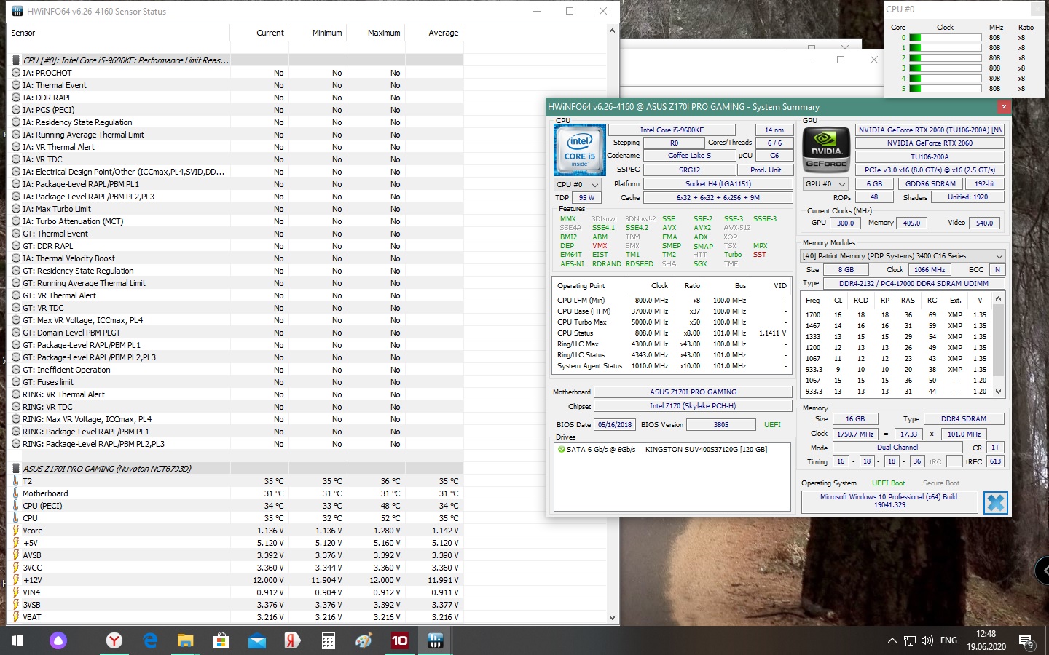The height and width of the screenshot is (655, 1049).
Task: Show hidden system tray icons
Action: click(x=892, y=640)
